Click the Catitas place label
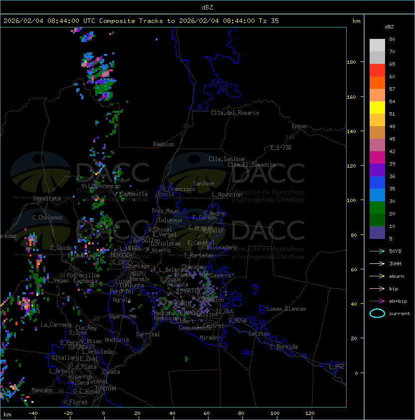This screenshot has height=420, width=415. point(259,334)
